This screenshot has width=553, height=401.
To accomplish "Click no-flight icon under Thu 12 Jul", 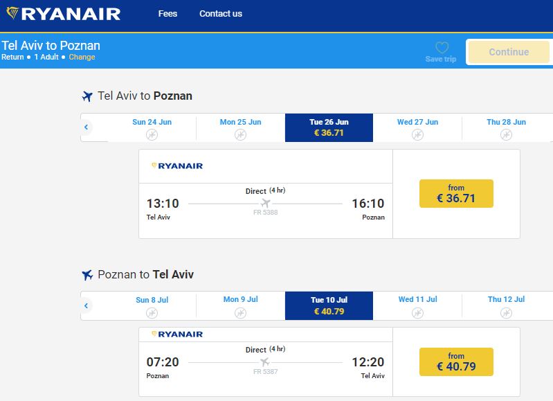I will pos(506,313).
